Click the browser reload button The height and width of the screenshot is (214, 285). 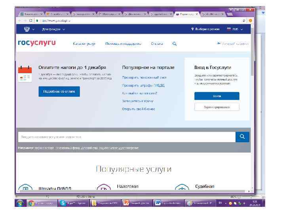pos(31,21)
